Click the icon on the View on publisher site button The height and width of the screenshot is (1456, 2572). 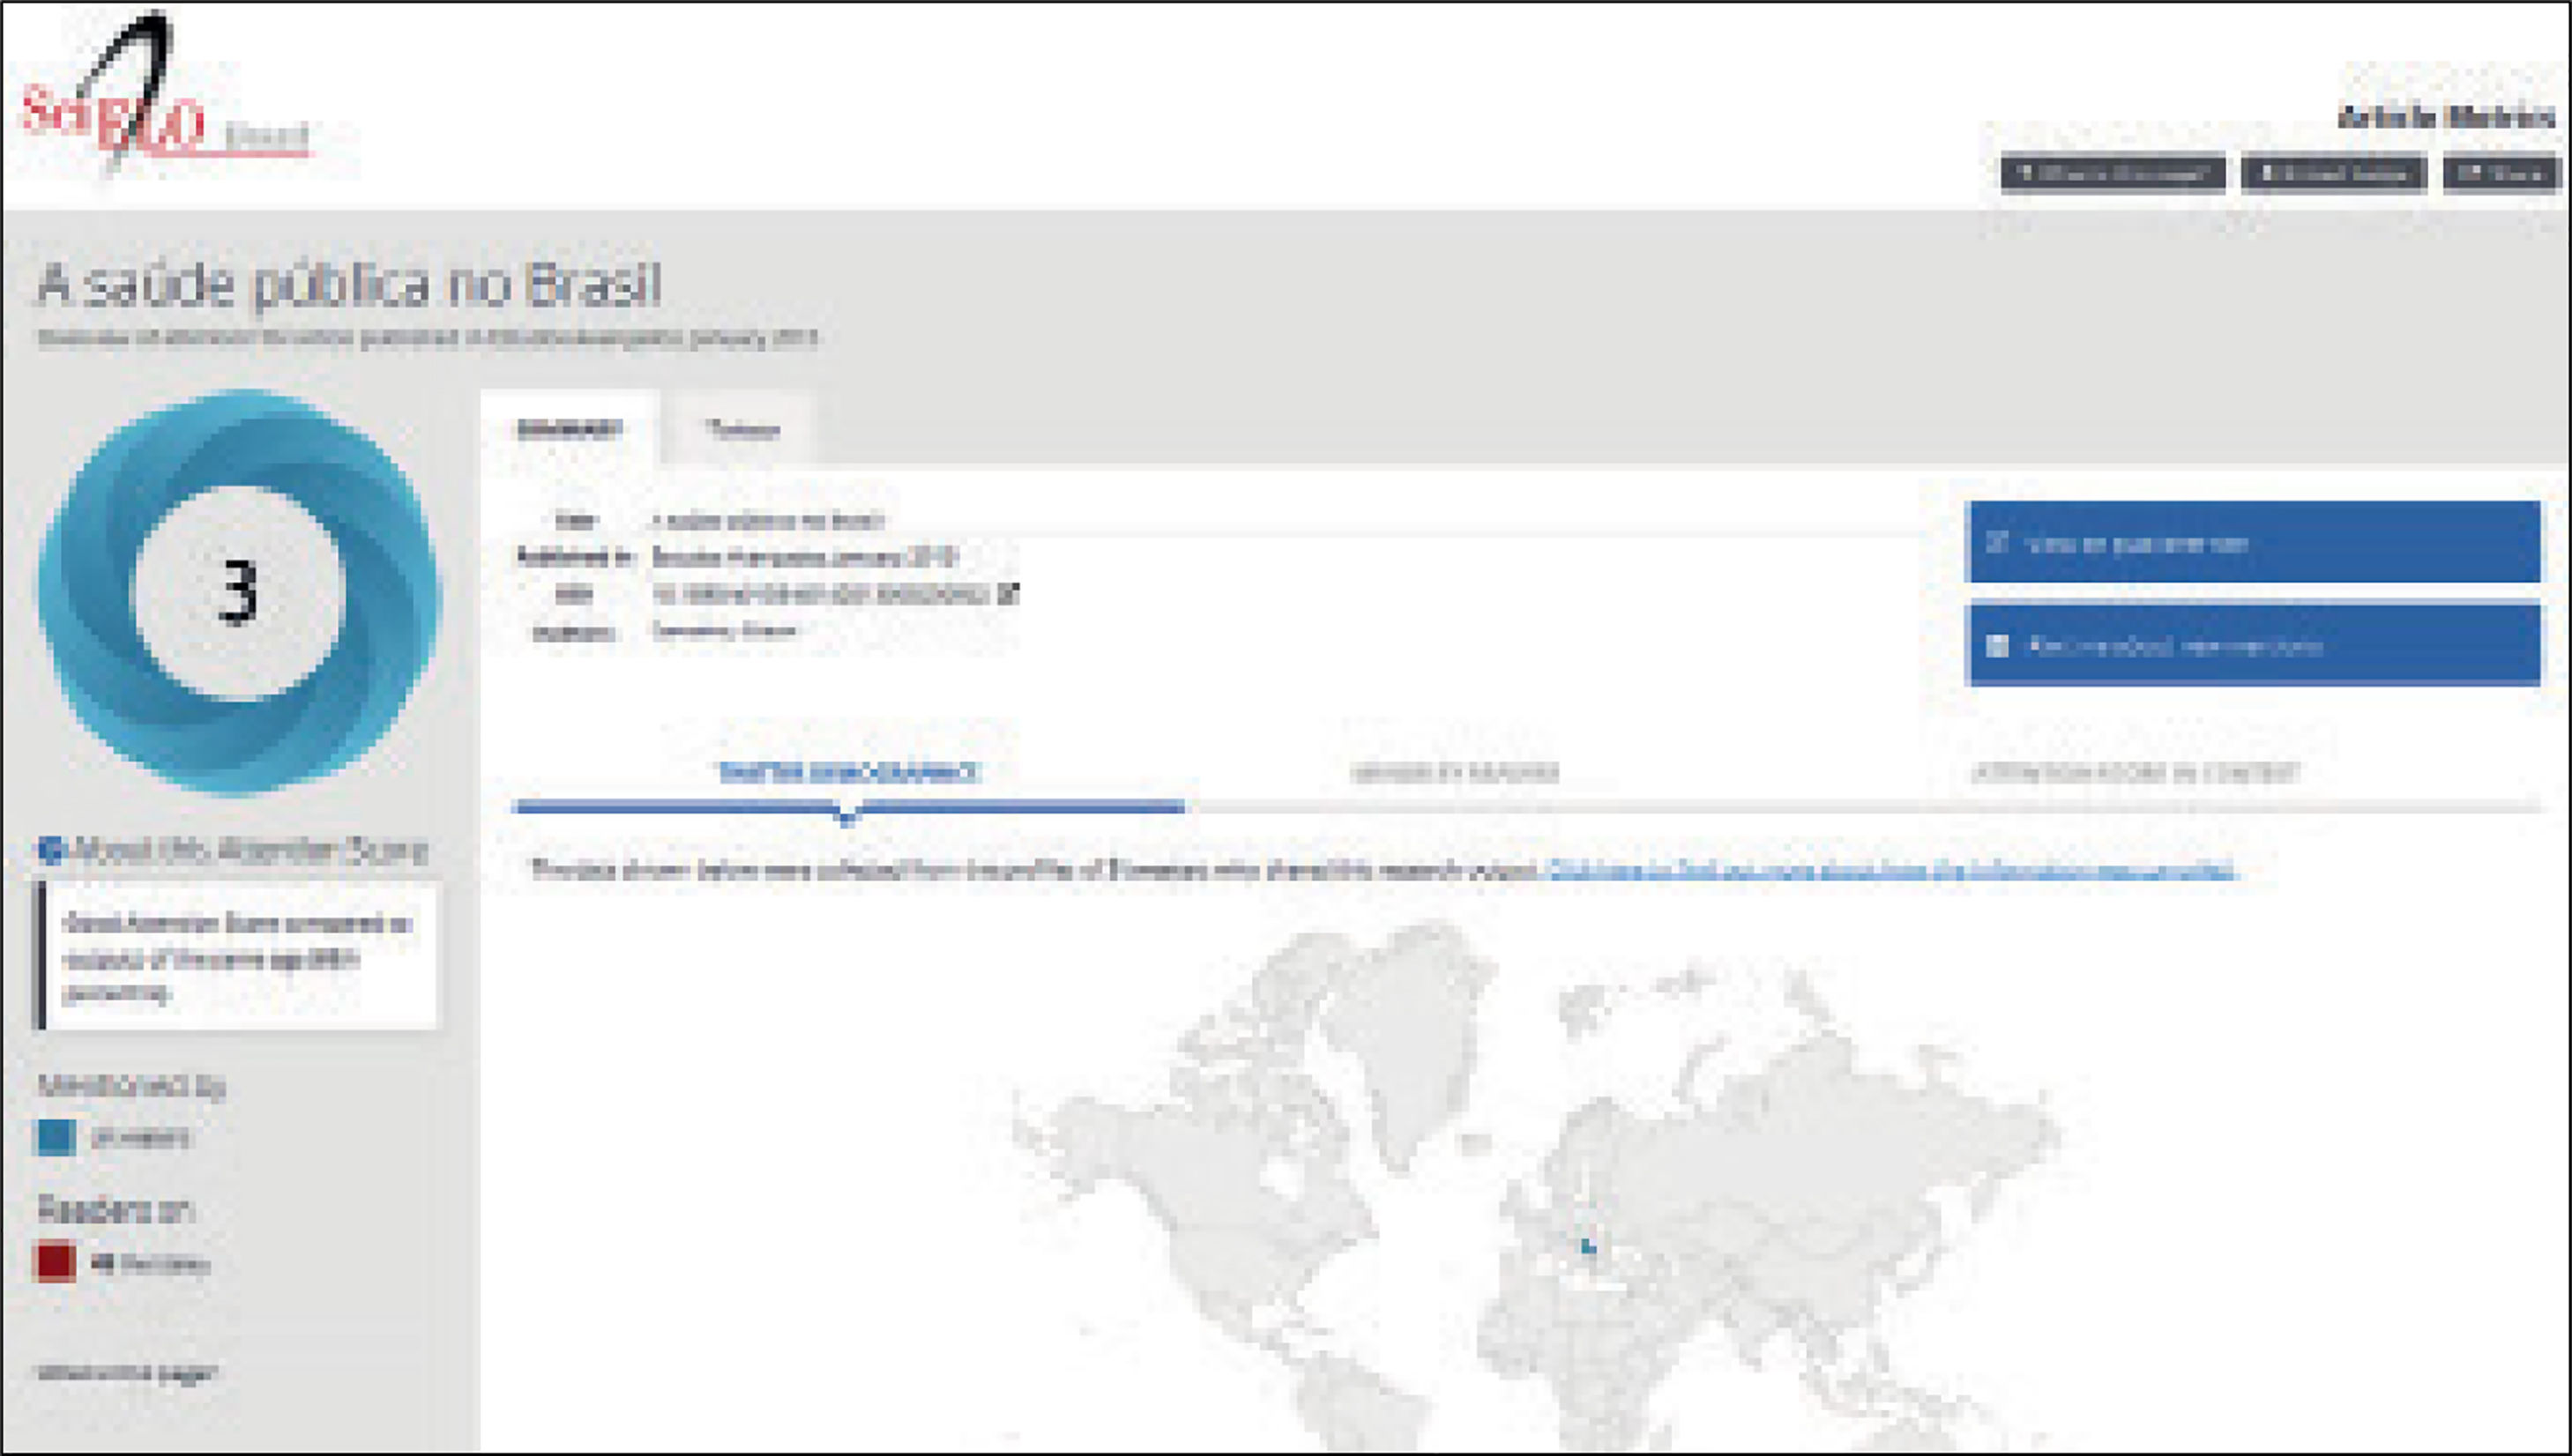point(1997,543)
